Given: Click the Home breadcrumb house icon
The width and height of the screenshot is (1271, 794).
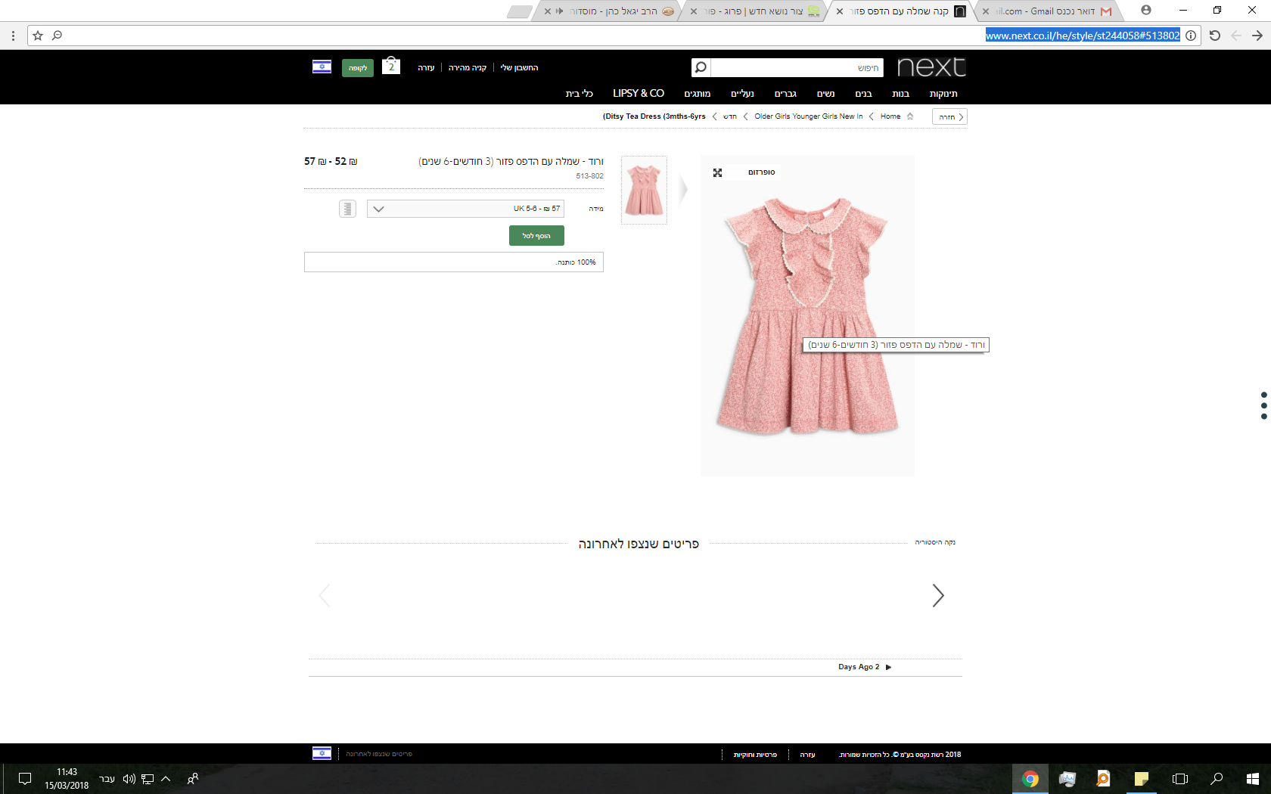Looking at the screenshot, I should tap(910, 116).
